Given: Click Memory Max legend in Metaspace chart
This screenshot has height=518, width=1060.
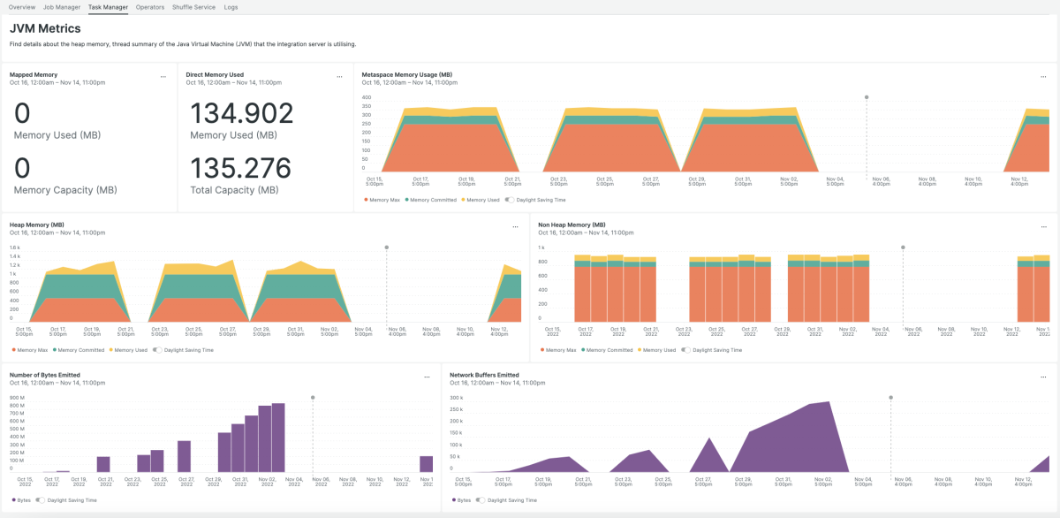Looking at the screenshot, I should coord(383,200).
